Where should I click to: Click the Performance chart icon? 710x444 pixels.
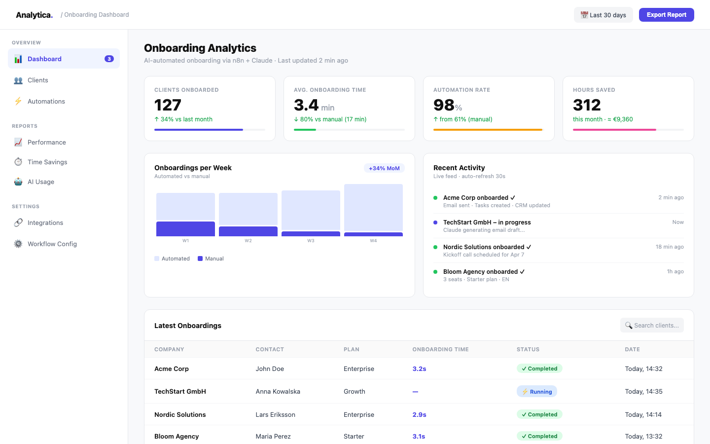[18, 142]
